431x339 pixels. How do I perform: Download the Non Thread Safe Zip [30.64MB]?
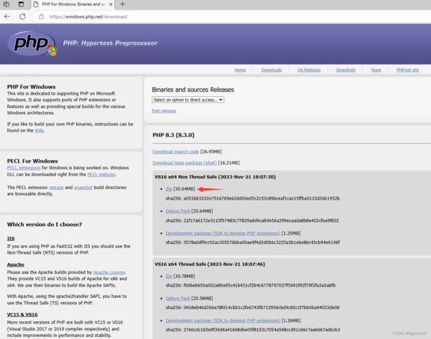pyautogui.click(x=169, y=189)
